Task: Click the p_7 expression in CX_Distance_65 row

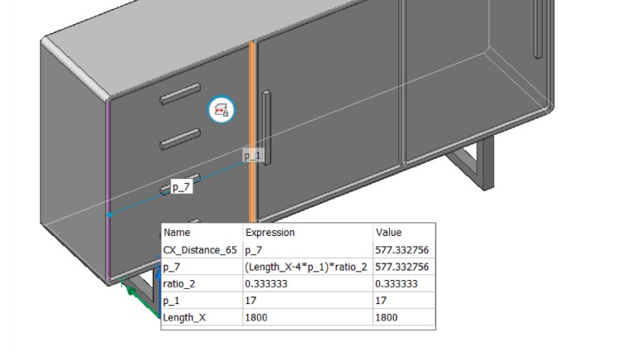Action: click(308, 250)
